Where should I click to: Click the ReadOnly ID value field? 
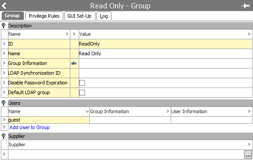coord(165,44)
